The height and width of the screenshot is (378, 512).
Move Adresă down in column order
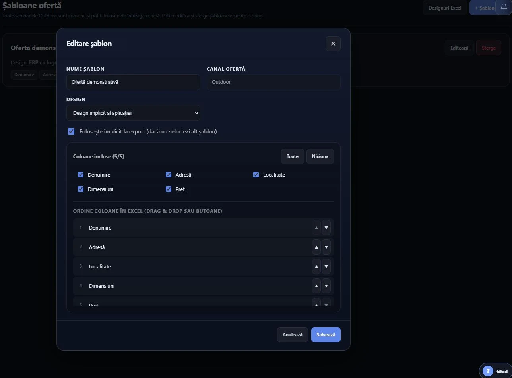326,247
